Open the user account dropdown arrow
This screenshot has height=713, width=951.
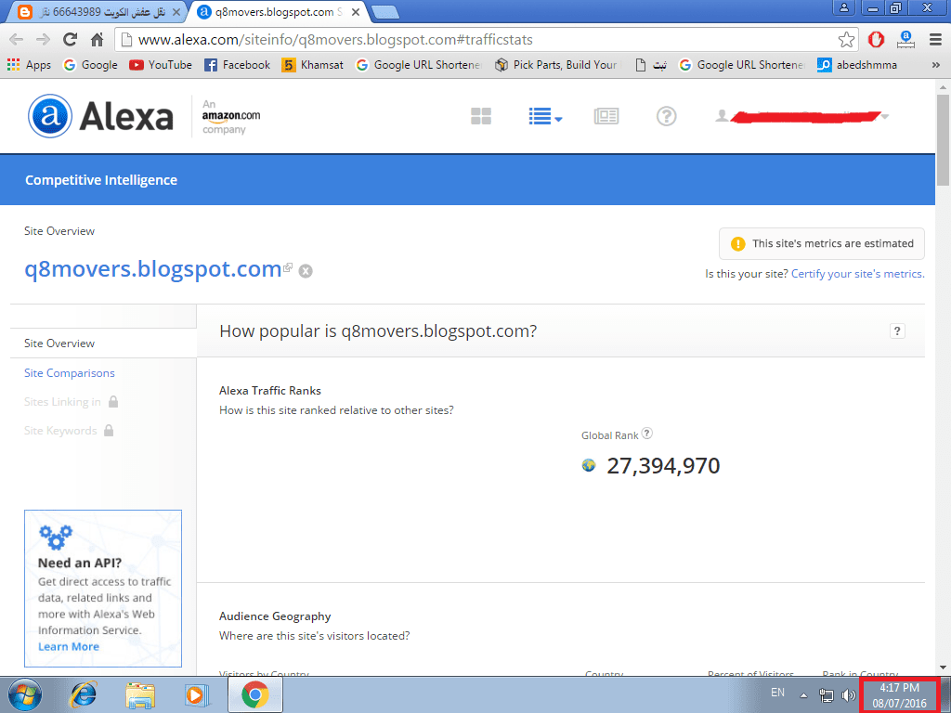[885, 116]
